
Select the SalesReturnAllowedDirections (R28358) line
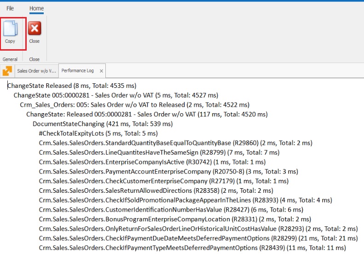pyautogui.click(x=156, y=190)
